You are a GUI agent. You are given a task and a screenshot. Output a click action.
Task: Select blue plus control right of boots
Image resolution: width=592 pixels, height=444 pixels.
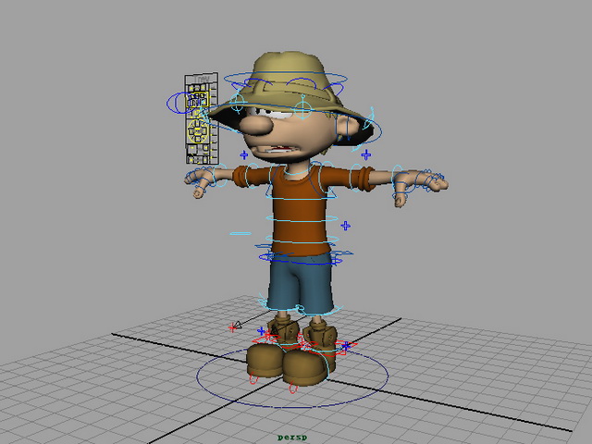click(x=347, y=345)
